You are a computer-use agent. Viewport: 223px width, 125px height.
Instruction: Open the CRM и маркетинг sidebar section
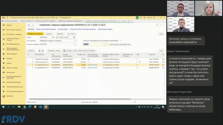(11, 54)
